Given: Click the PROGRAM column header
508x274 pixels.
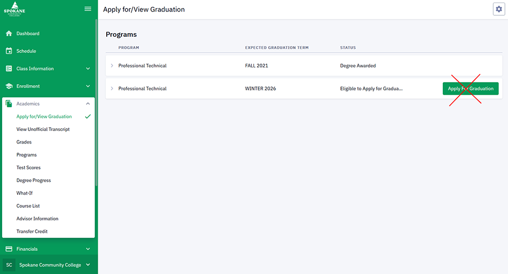Looking at the screenshot, I should coord(129,48).
